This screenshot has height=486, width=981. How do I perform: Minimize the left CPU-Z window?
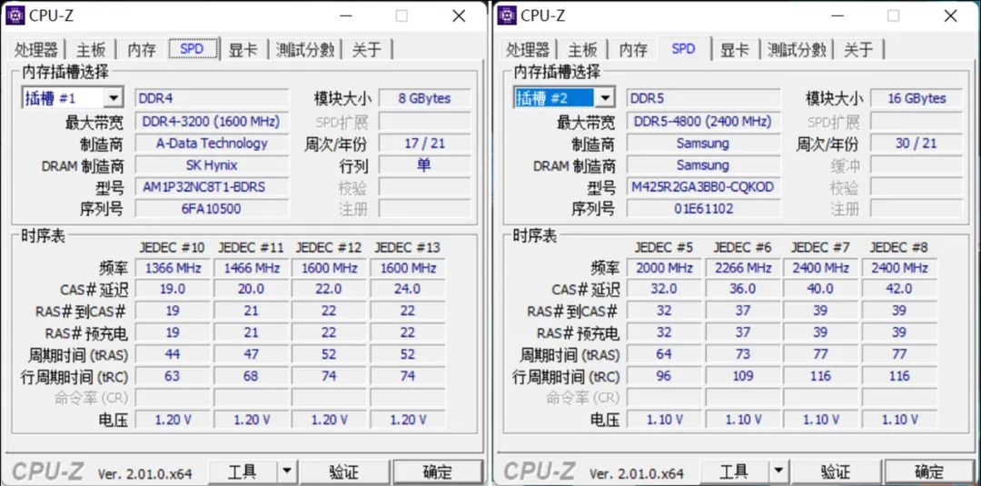(x=345, y=15)
